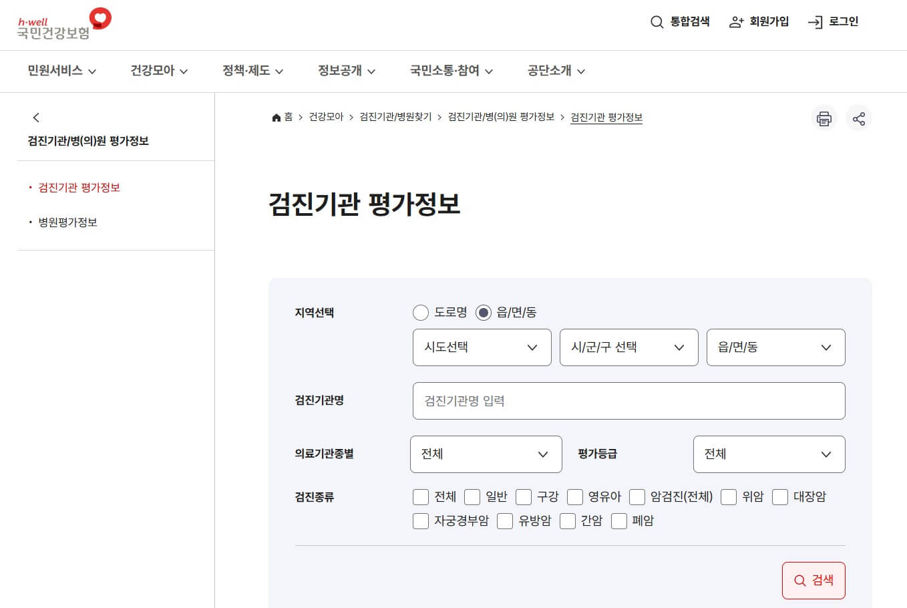Click the share icon
The image size is (907, 608).
click(x=859, y=118)
